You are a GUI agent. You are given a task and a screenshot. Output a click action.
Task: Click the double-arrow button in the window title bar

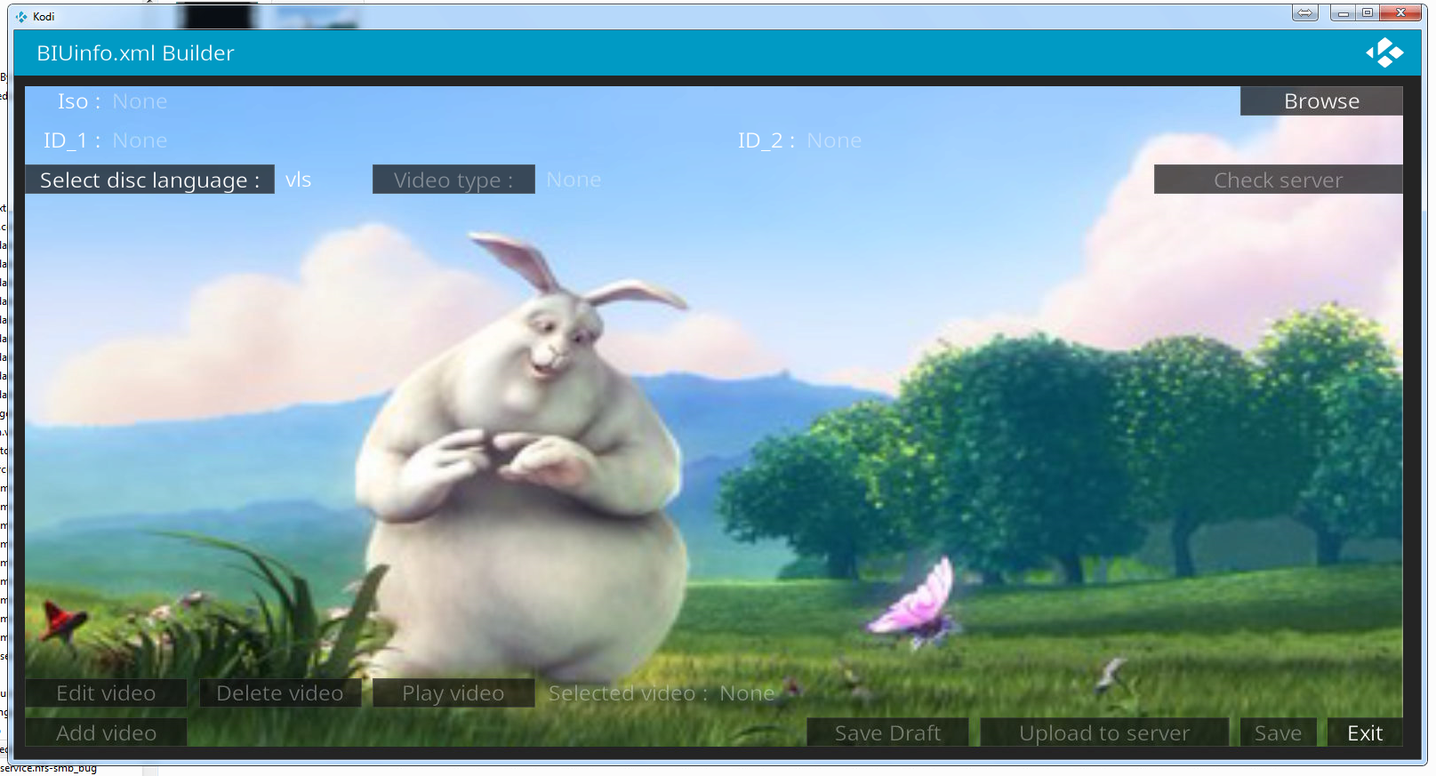pyautogui.click(x=1305, y=12)
